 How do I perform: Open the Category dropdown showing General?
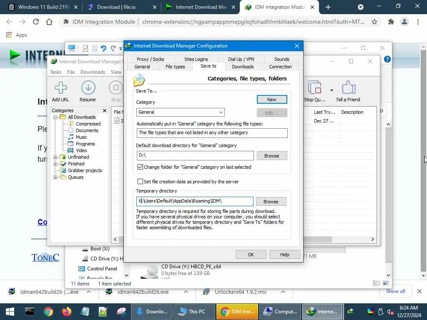(180, 112)
